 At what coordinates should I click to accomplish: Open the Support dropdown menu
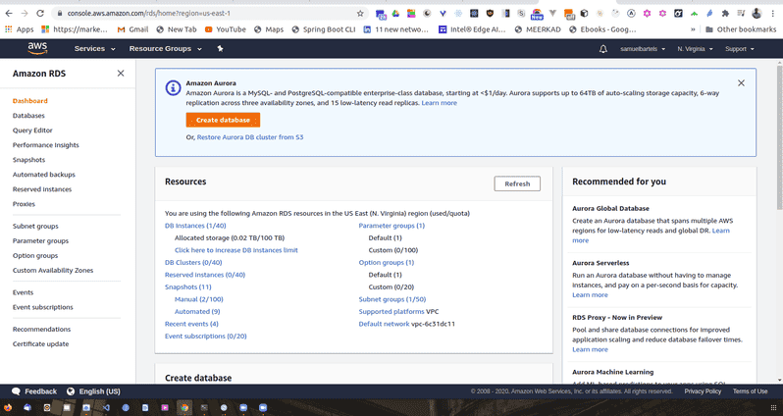click(740, 49)
